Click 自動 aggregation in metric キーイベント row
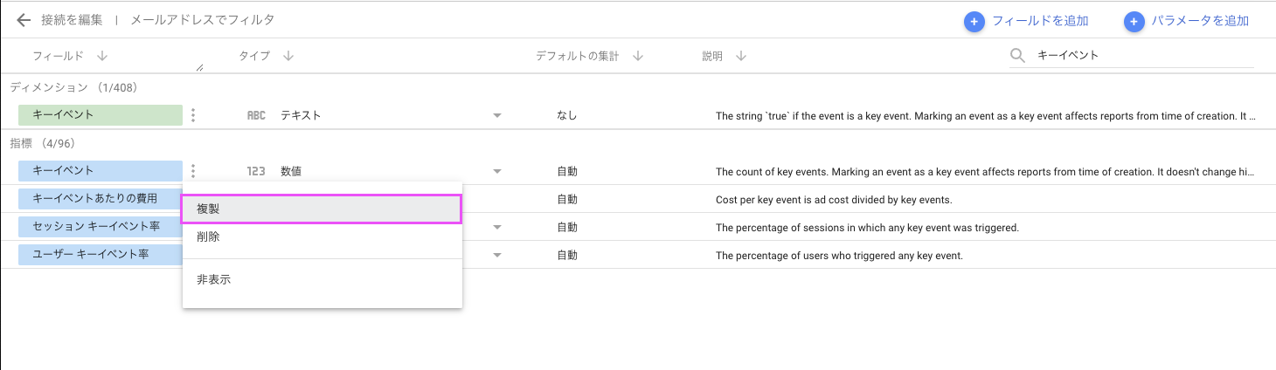 pyautogui.click(x=566, y=171)
